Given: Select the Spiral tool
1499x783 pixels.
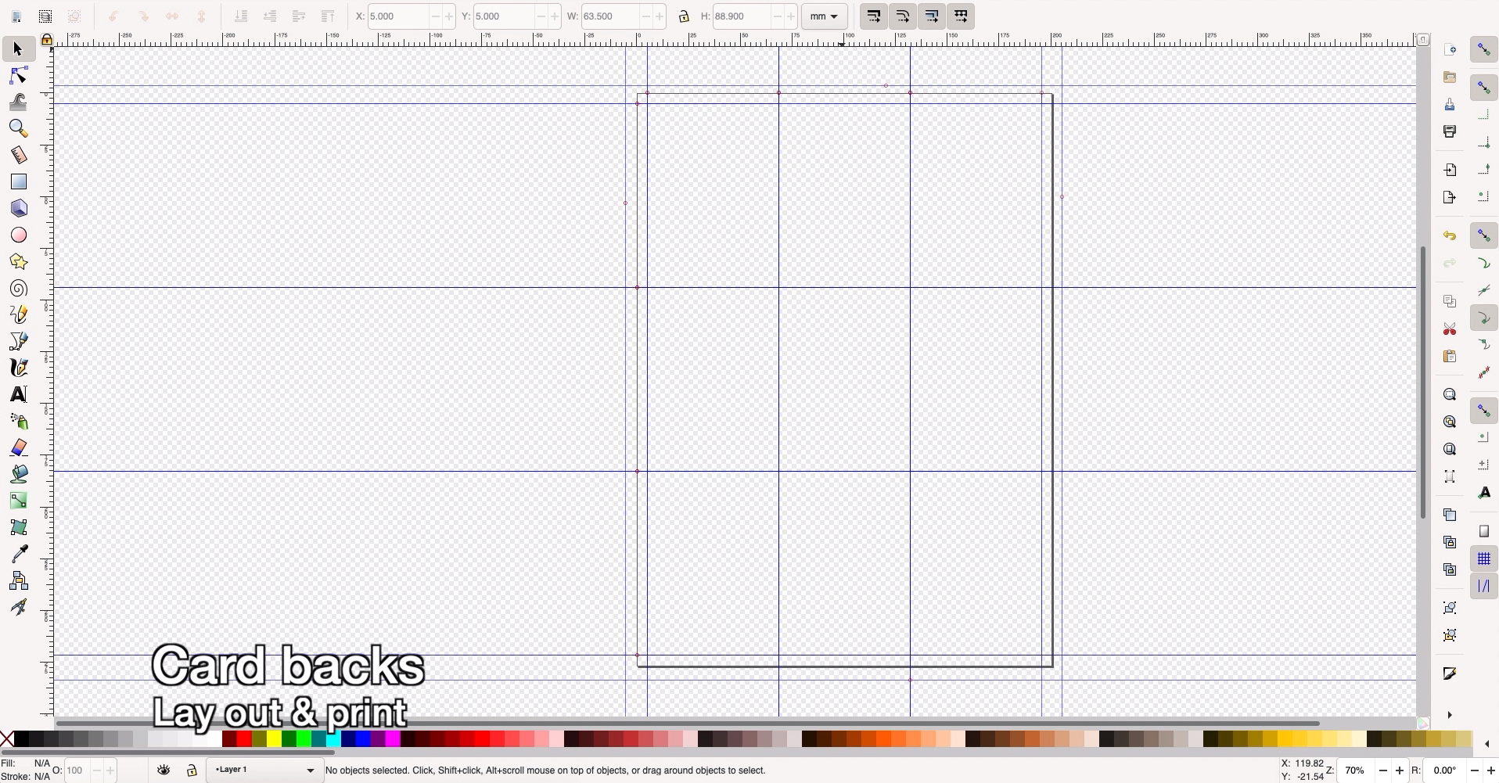Looking at the screenshot, I should pyautogui.click(x=18, y=289).
